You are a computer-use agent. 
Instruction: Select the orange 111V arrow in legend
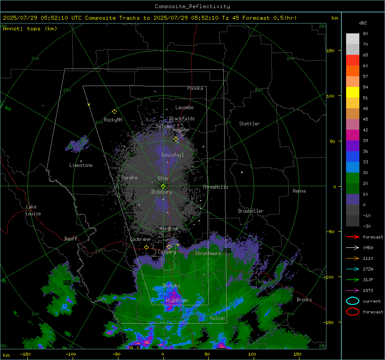click(x=352, y=258)
